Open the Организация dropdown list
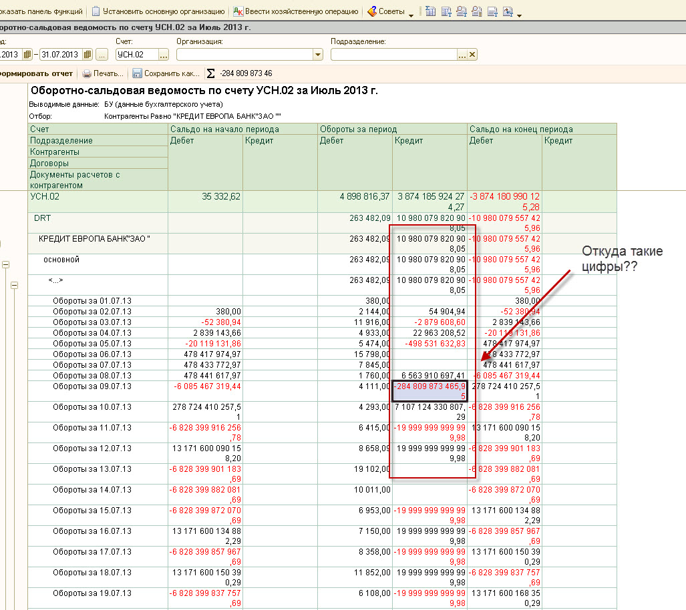The width and height of the screenshot is (686, 610). point(317,55)
